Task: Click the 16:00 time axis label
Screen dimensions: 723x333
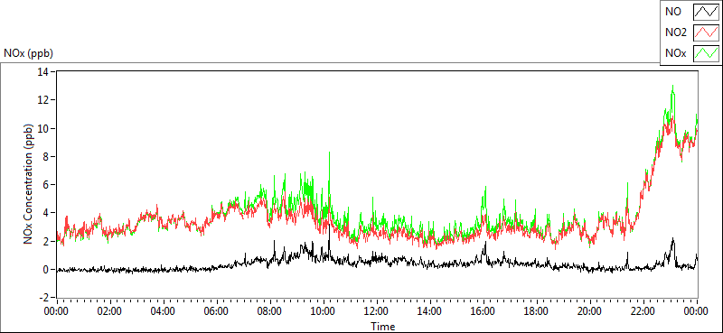Action: pos(484,311)
